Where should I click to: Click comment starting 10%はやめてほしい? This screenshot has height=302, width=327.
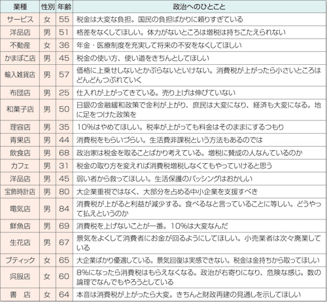[x=199, y=127]
